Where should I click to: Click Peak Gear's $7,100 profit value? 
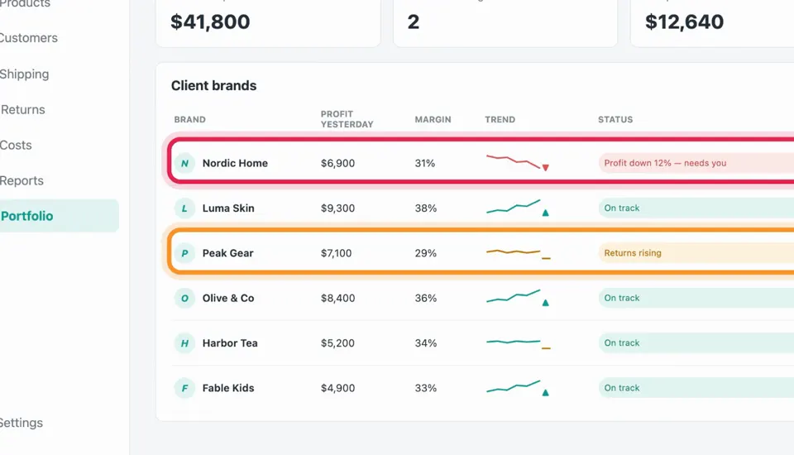[337, 253]
